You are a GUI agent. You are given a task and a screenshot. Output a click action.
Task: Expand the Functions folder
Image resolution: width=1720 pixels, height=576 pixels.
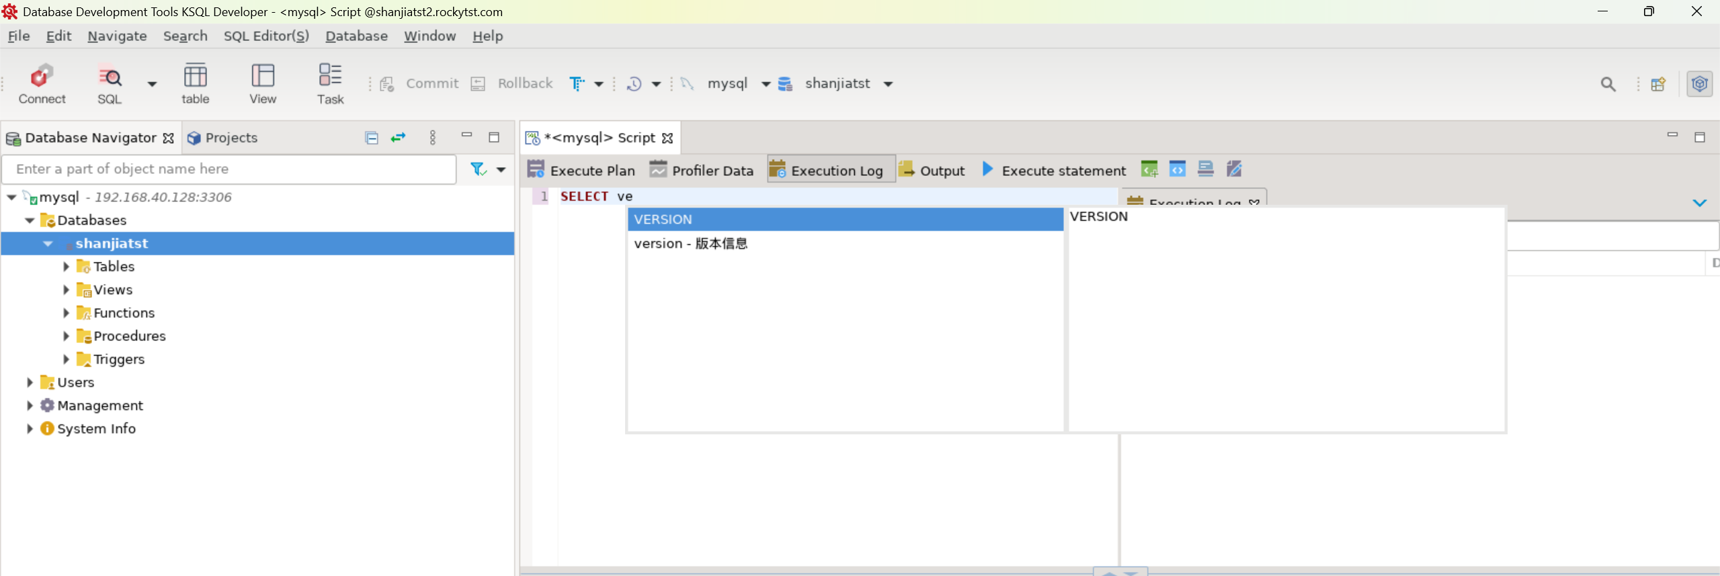pyautogui.click(x=66, y=313)
